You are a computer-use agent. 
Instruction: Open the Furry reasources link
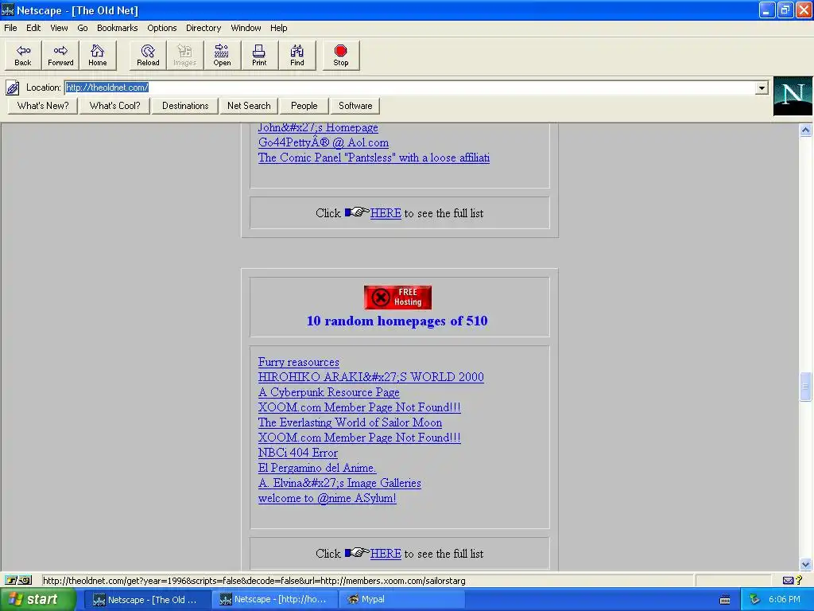(x=299, y=362)
